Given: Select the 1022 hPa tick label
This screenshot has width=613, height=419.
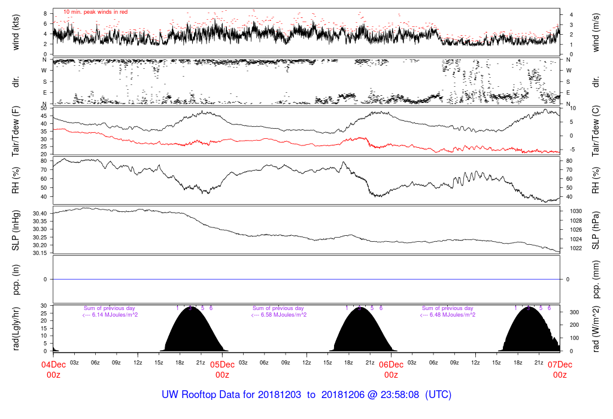Looking at the screenshot, I should tap(576, 248).
